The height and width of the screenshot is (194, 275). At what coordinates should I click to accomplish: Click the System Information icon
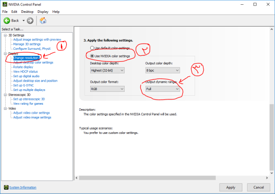pos(6,187)
